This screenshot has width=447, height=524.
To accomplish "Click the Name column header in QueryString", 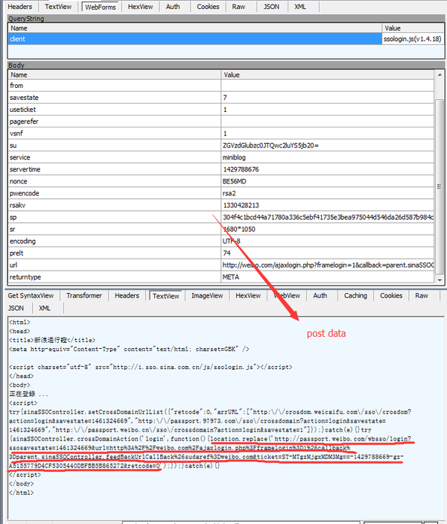I will point(19,28).
